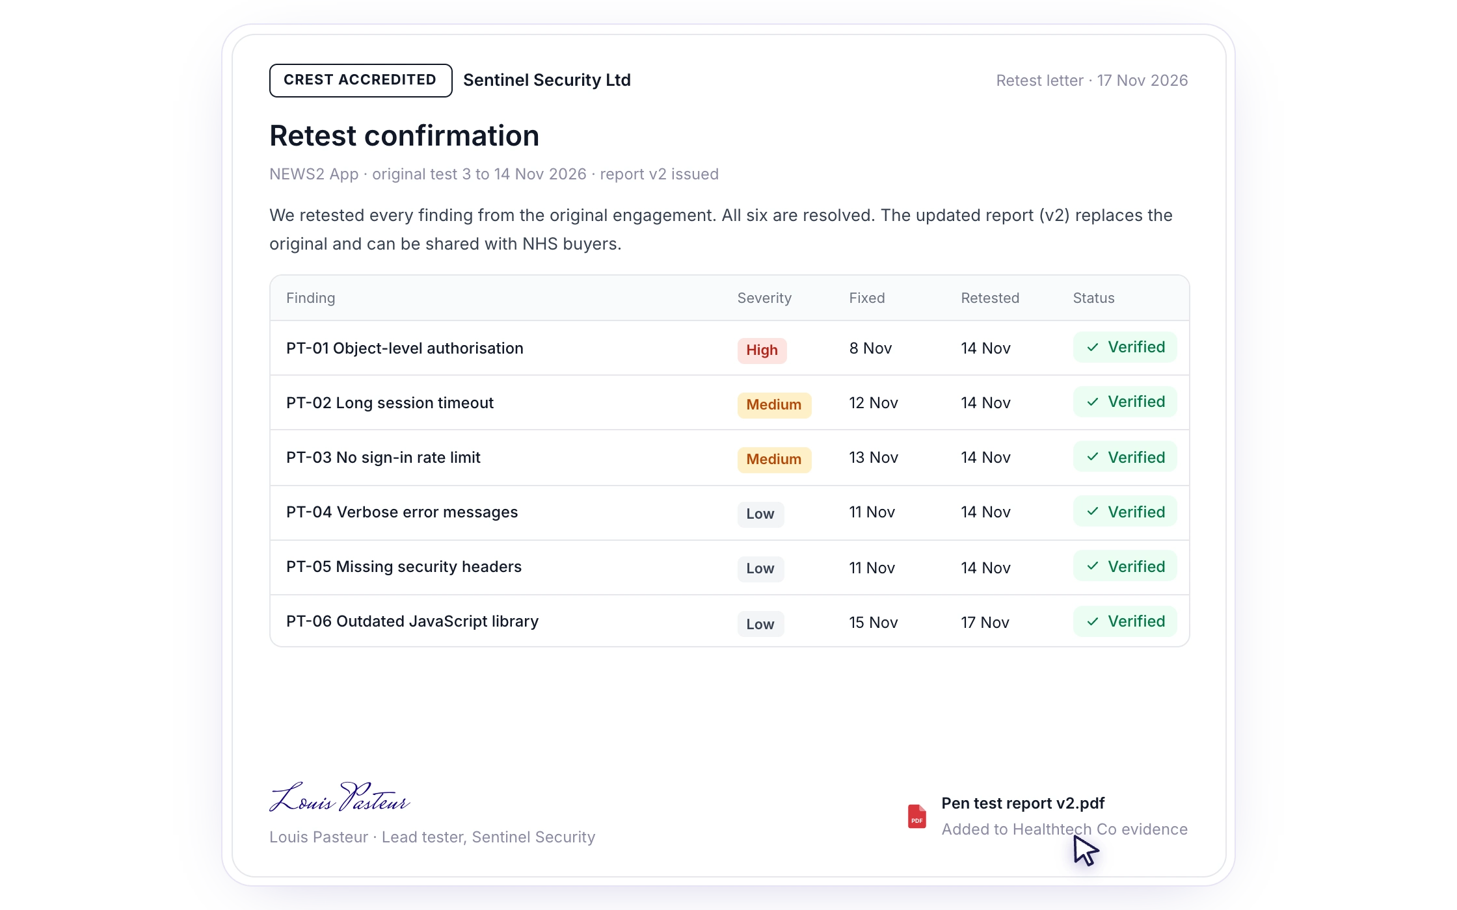Click the CREST ACCREDITED badge
This screenshot has width=1457, height=910.
coord(360,80)
